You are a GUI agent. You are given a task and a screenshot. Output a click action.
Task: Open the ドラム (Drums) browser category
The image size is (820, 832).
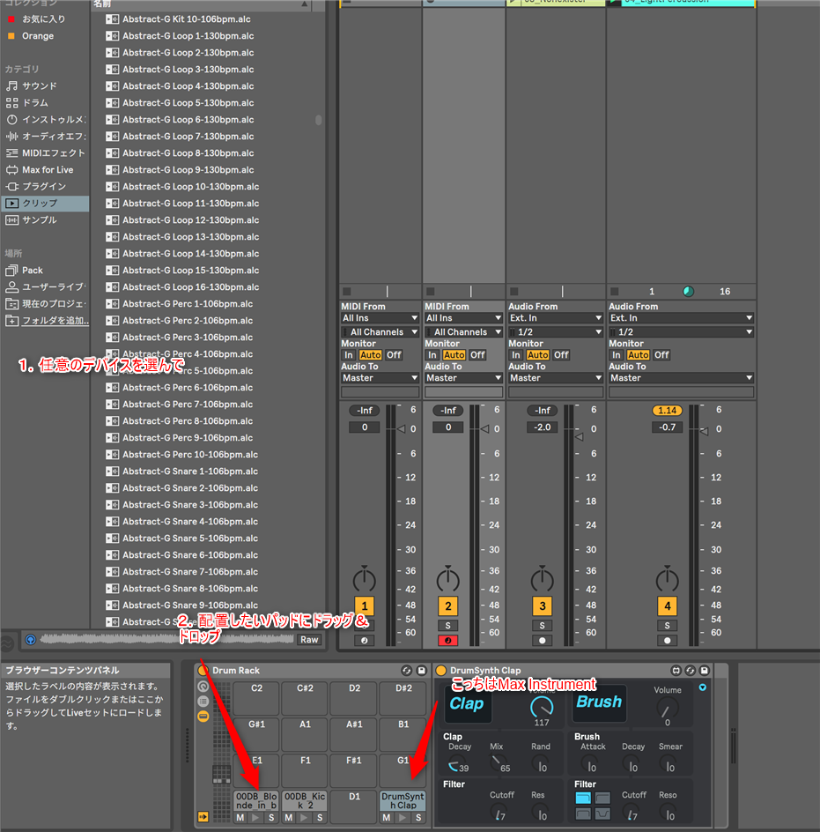pyautogui.click(x=35, y=103)
